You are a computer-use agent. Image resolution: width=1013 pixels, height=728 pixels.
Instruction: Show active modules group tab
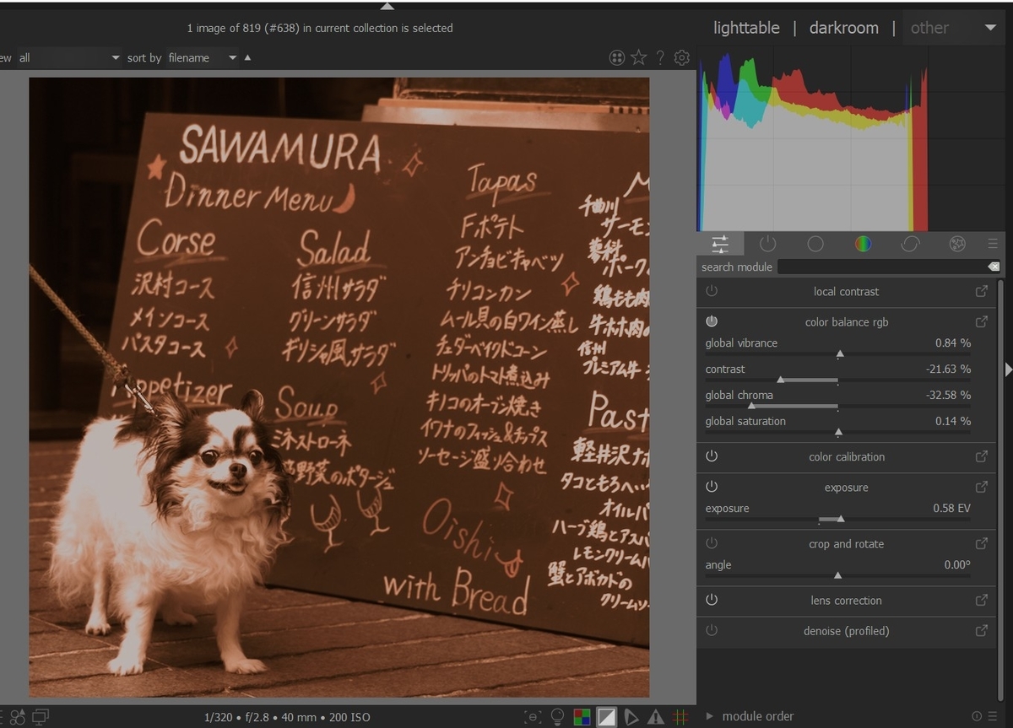click(x=767, y=244)
